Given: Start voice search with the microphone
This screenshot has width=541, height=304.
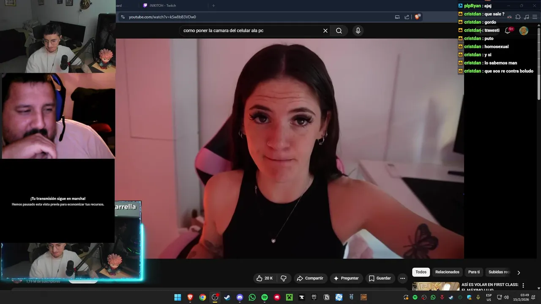Looking at the screenshot, I should point(358,30).
